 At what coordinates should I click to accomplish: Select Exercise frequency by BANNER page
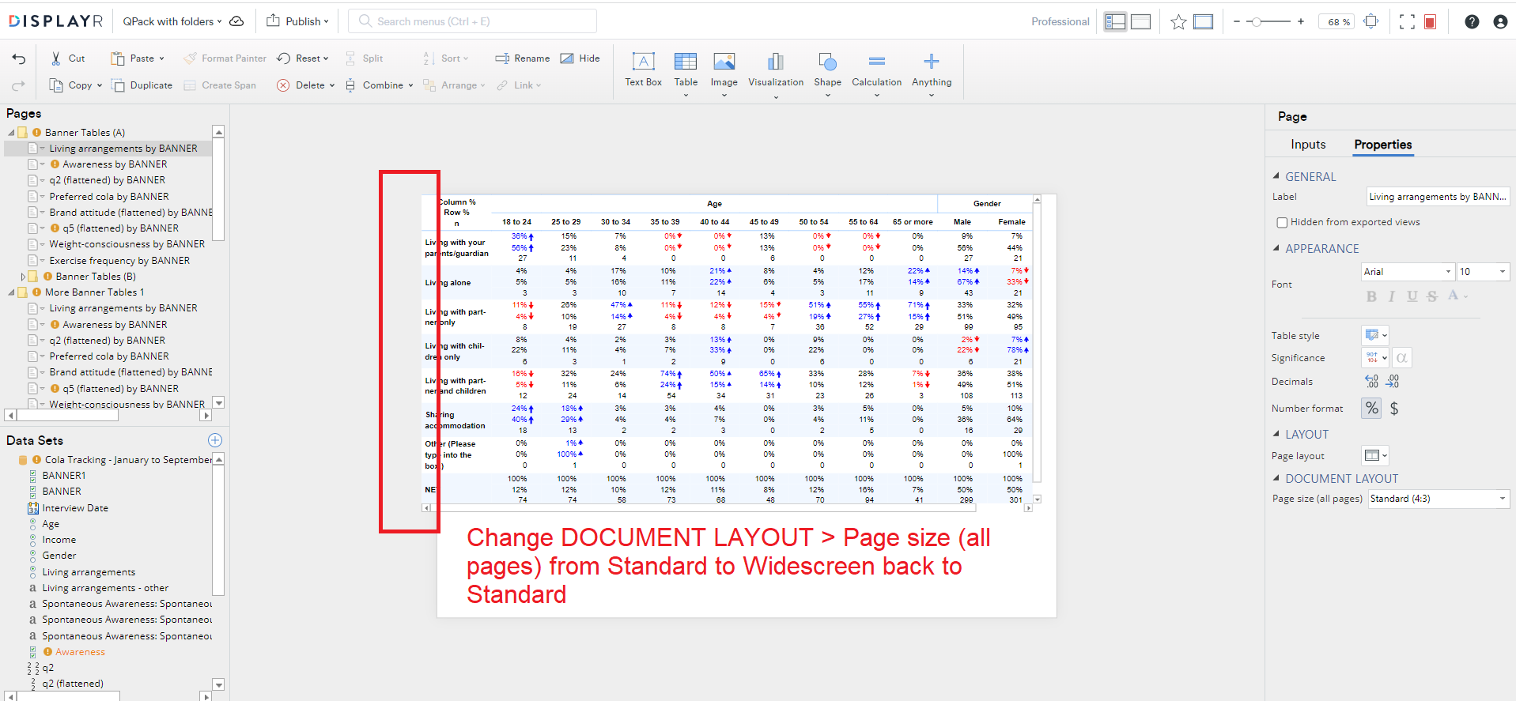[119, 261]
